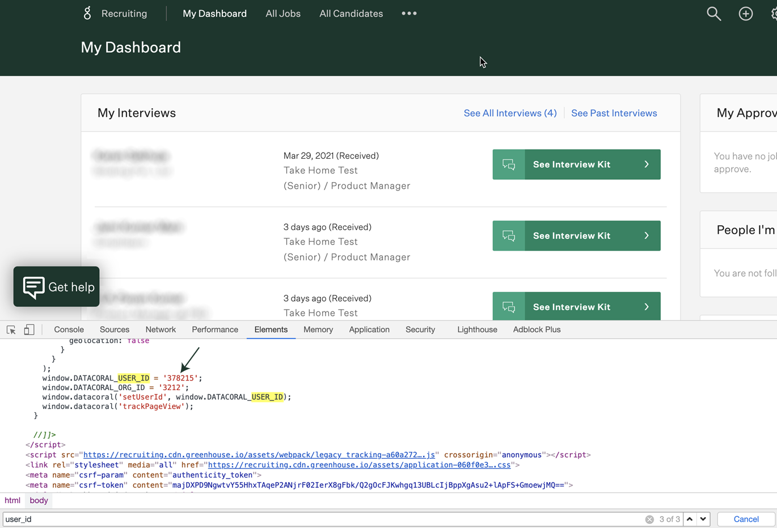Switch to the Memory tab
777x528 pixels.
tap(318, 330)
